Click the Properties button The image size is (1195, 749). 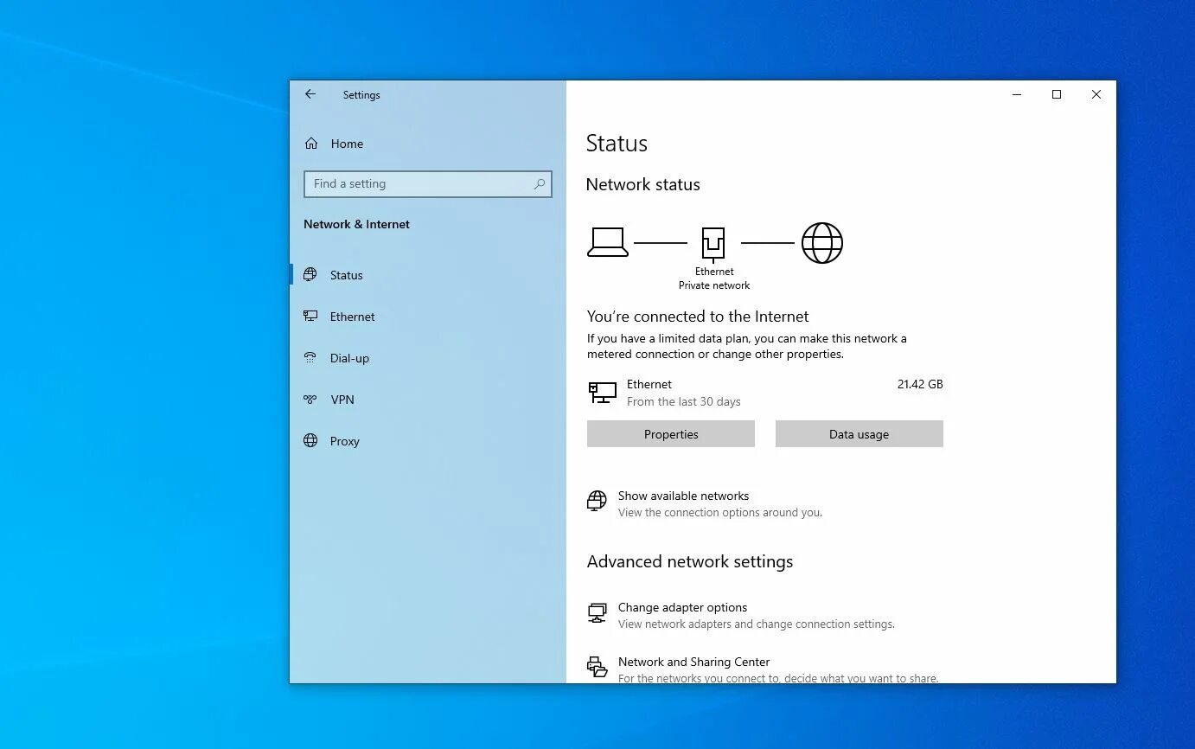click(x=671, y=434)
